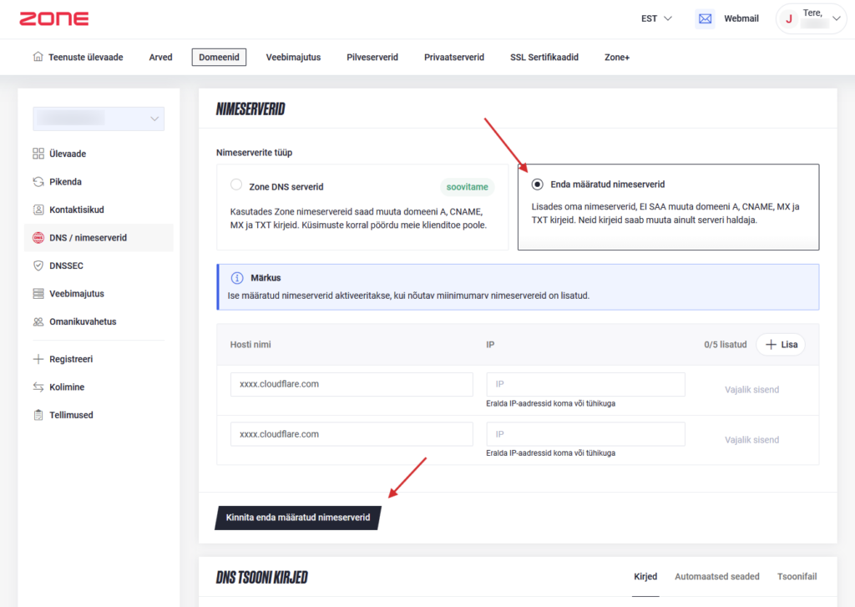Open DNSSEC settings via the shield icon

click(x=39, y=265)
